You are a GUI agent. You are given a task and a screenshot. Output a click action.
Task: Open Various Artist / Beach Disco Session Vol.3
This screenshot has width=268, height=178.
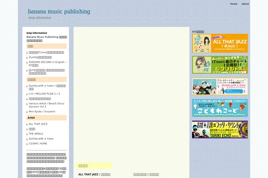pos(46,105)
